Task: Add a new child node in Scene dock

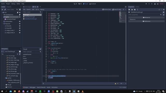Action: [2, 10]
